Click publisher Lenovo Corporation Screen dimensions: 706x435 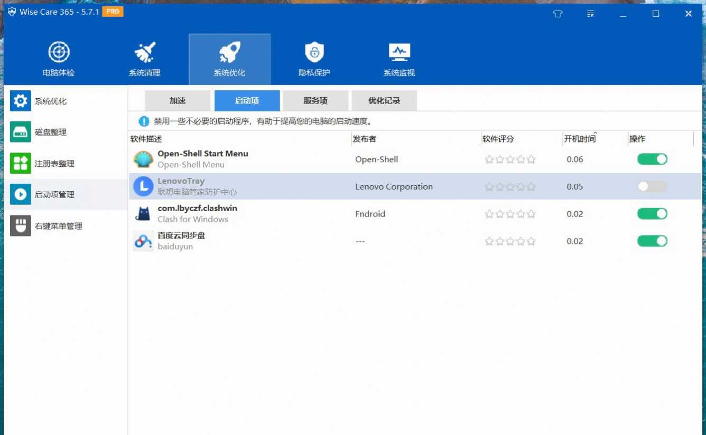point(394,187)
